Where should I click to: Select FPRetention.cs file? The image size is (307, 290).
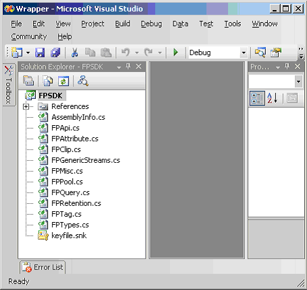[76, 203]
